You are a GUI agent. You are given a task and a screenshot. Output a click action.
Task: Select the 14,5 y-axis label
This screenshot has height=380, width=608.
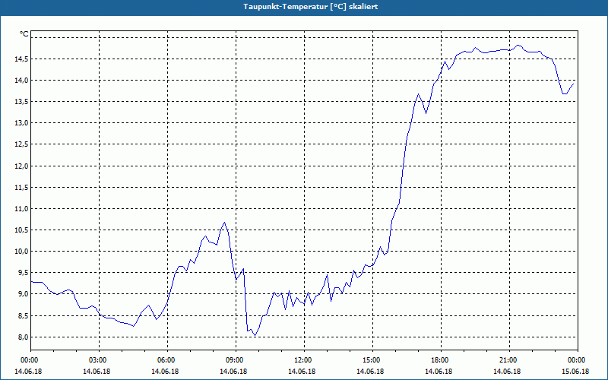pos(21,59)
